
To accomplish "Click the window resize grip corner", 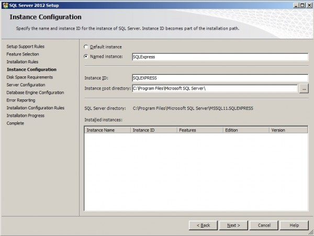I will (310, 232).
